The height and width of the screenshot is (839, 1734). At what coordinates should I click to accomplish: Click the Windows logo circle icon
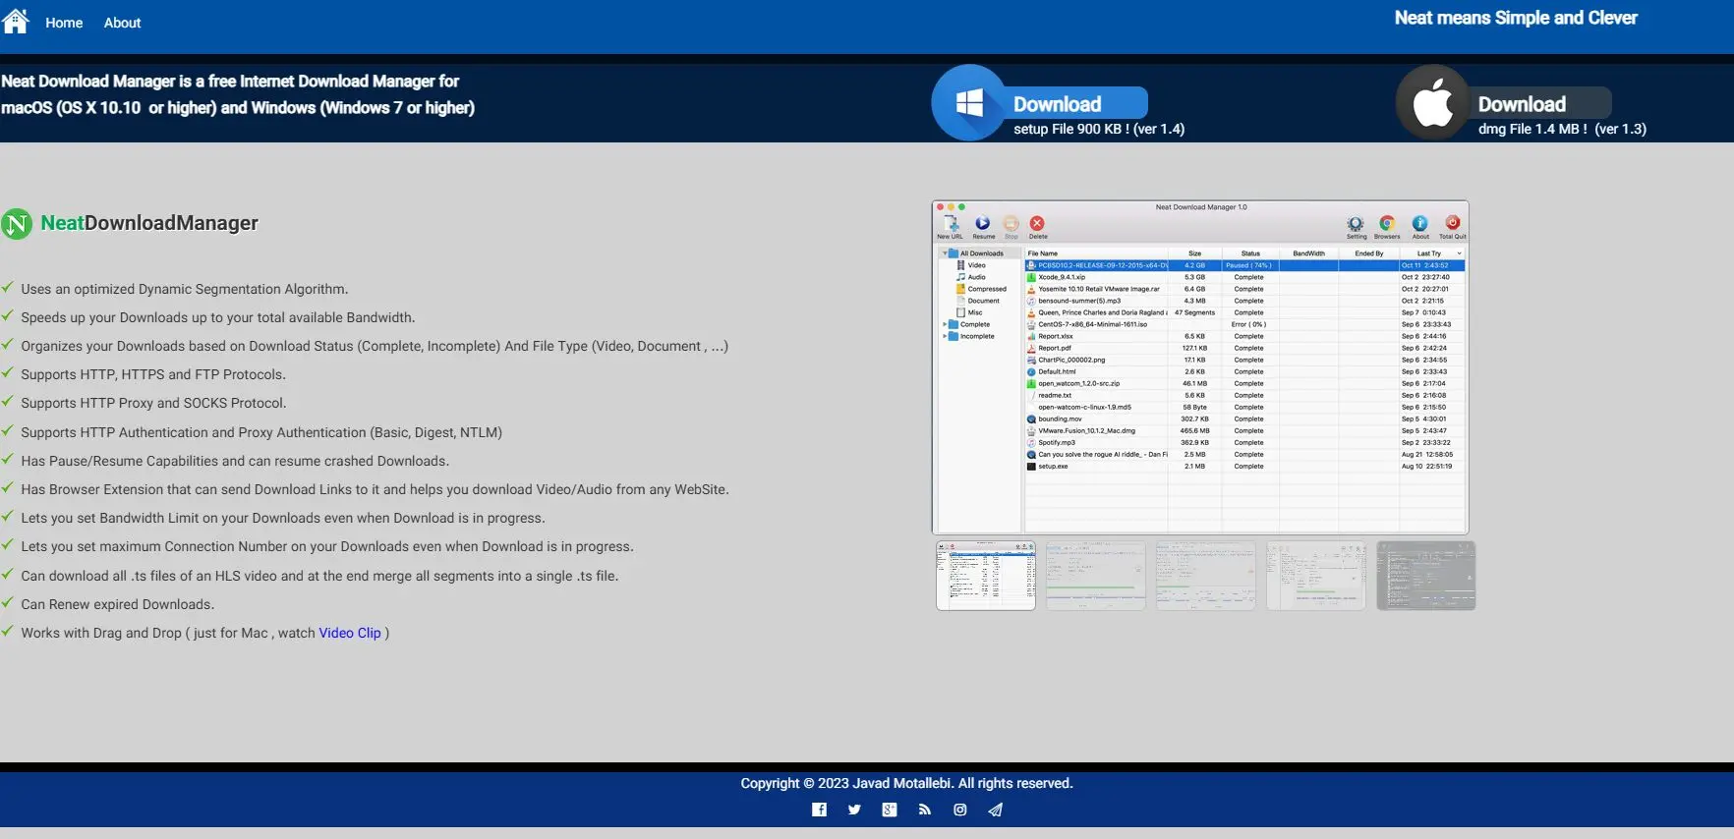coord(968,103)
